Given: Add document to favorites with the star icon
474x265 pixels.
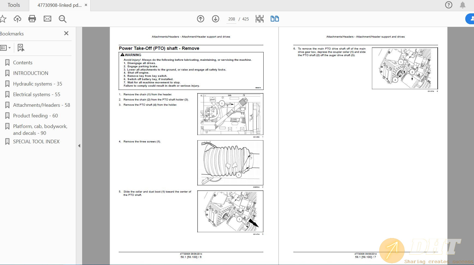Looking at the screenshot, I should (3, 19).
